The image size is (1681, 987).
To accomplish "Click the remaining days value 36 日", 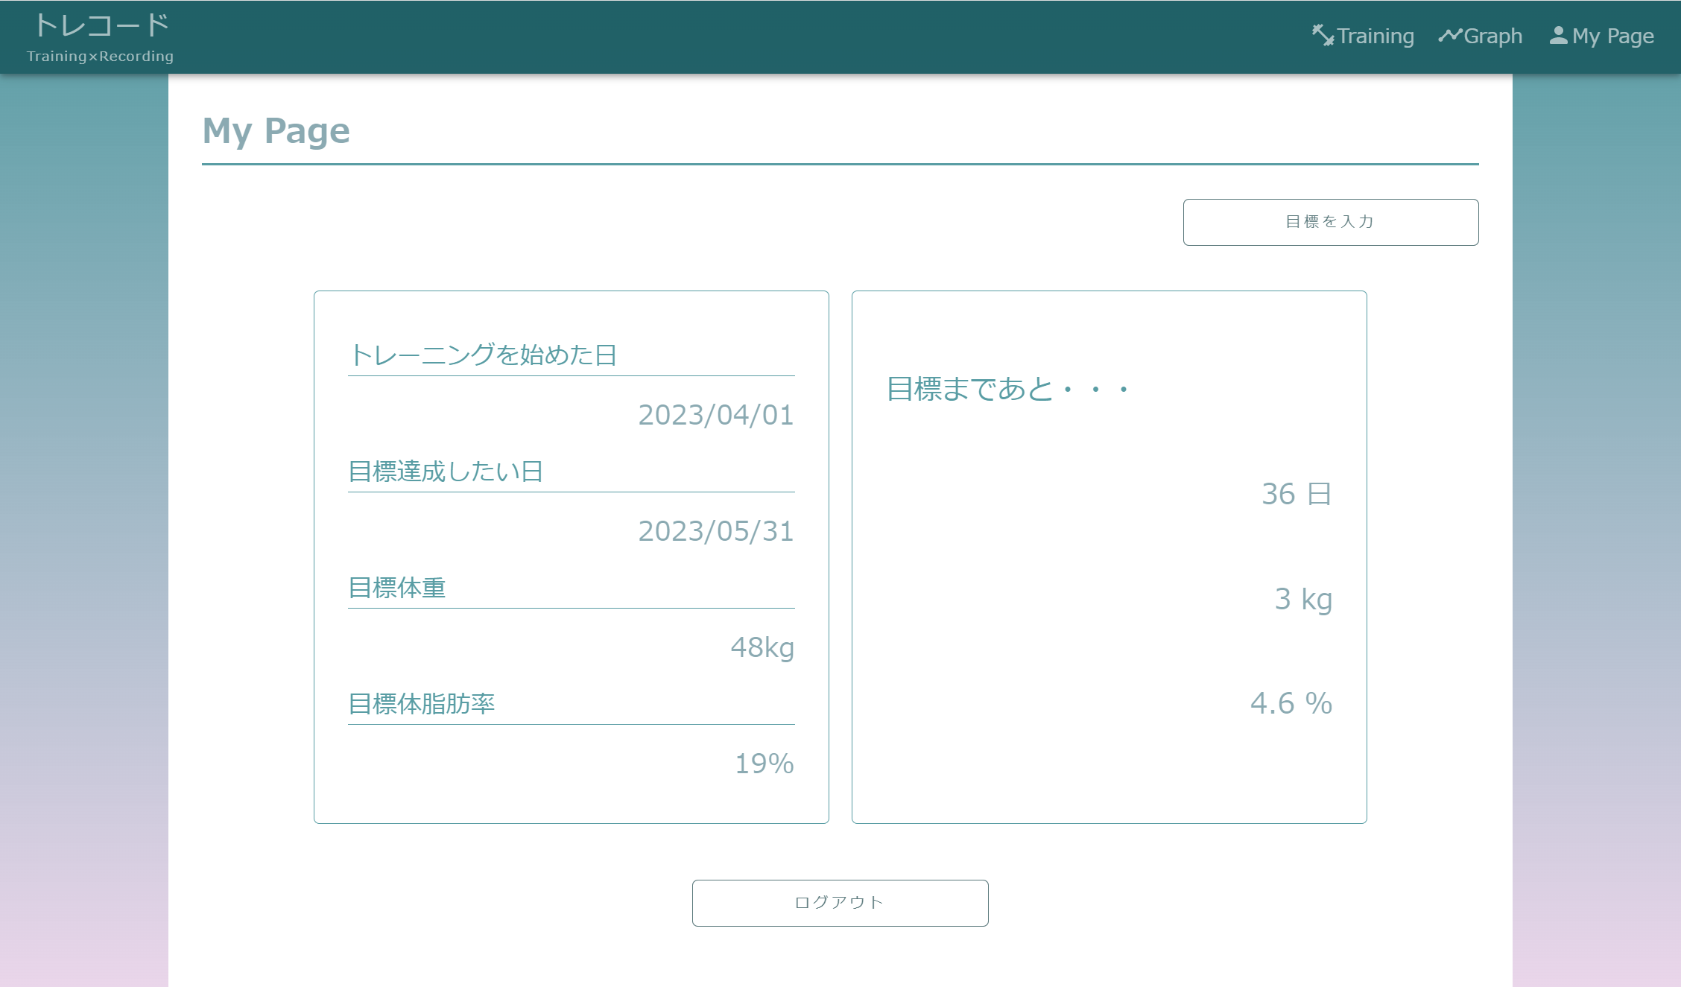I will click(x=1297, y=493).
